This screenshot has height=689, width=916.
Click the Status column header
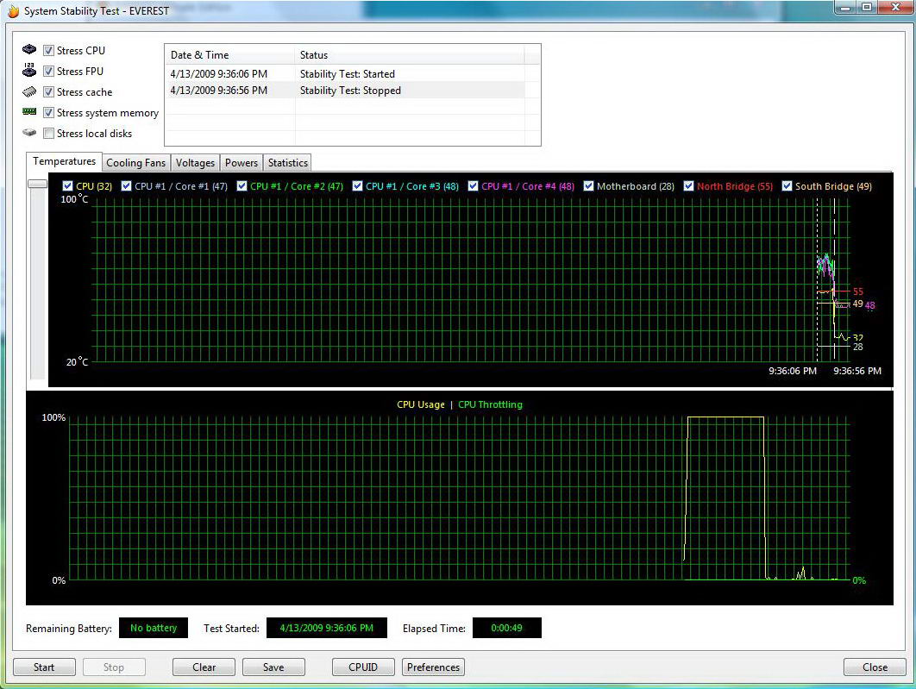point(410,55)
